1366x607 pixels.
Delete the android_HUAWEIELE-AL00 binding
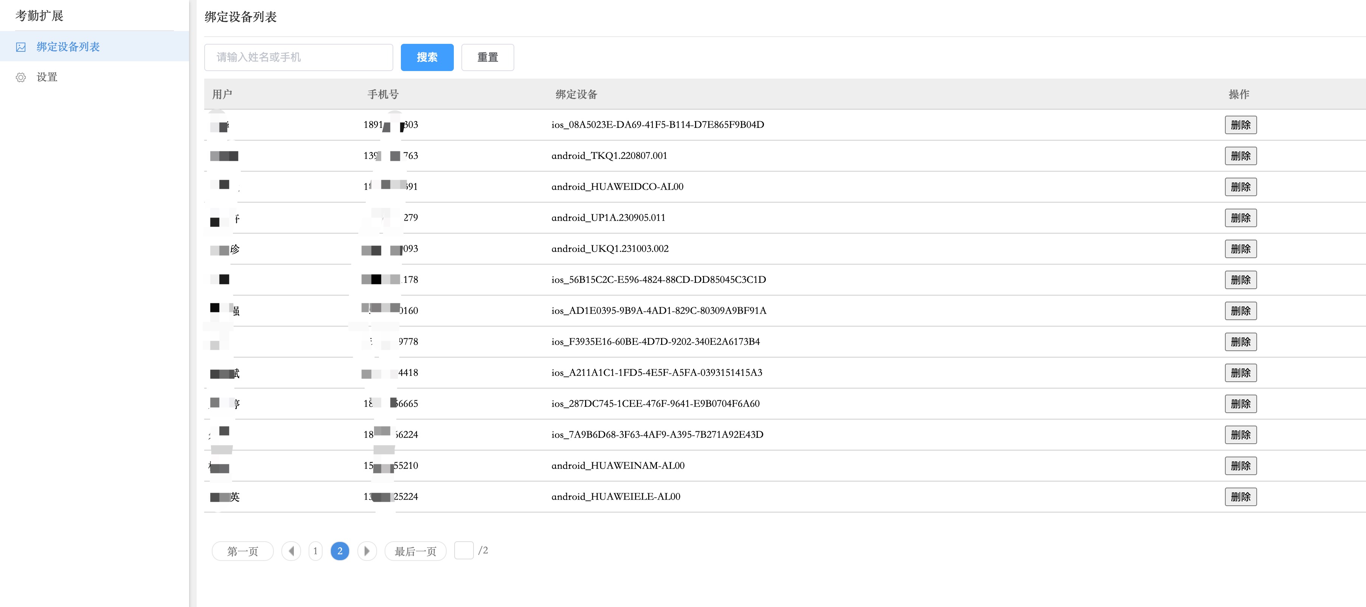[1240, 497]
